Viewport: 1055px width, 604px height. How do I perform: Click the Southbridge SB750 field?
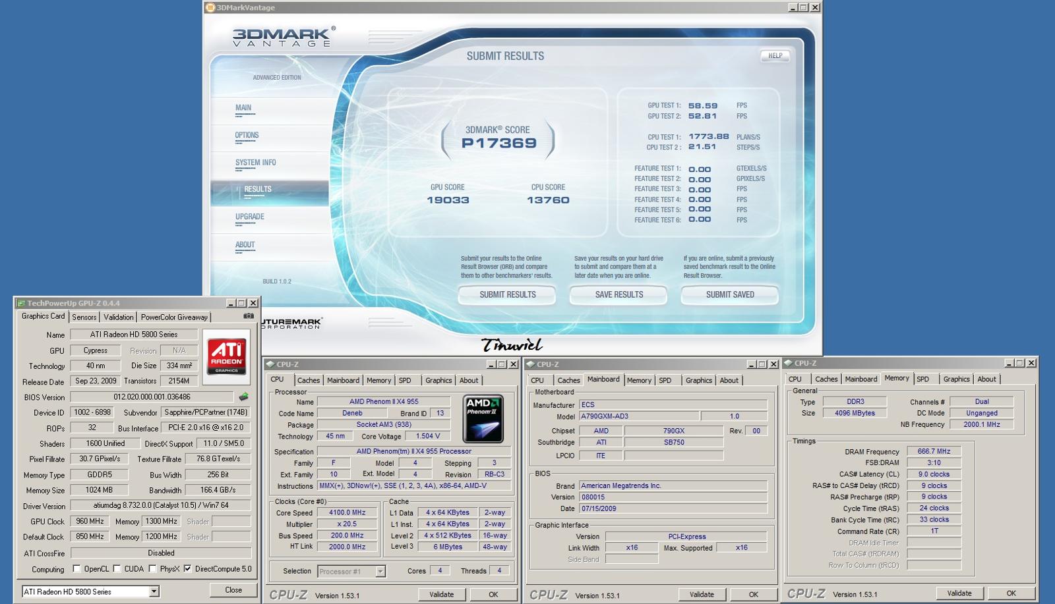(x=674, y=443)
